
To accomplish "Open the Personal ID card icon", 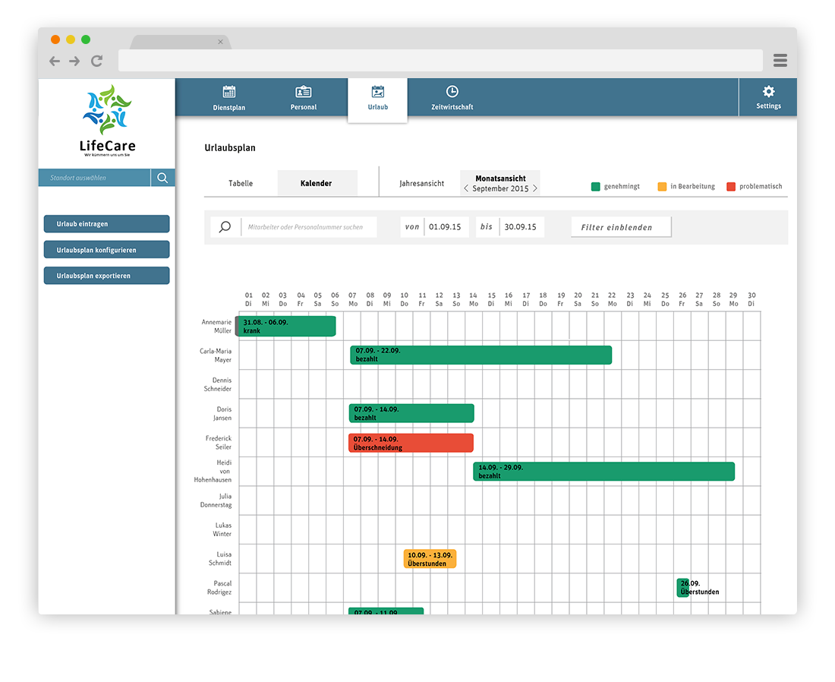I will coord(303,92).
